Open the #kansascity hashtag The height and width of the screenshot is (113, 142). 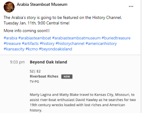[x=14, y=49]
